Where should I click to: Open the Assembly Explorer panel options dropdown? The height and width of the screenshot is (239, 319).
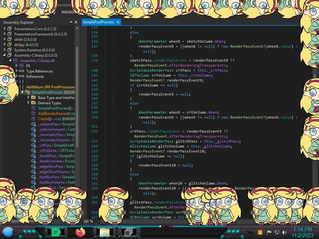click(x=71, y=22)
